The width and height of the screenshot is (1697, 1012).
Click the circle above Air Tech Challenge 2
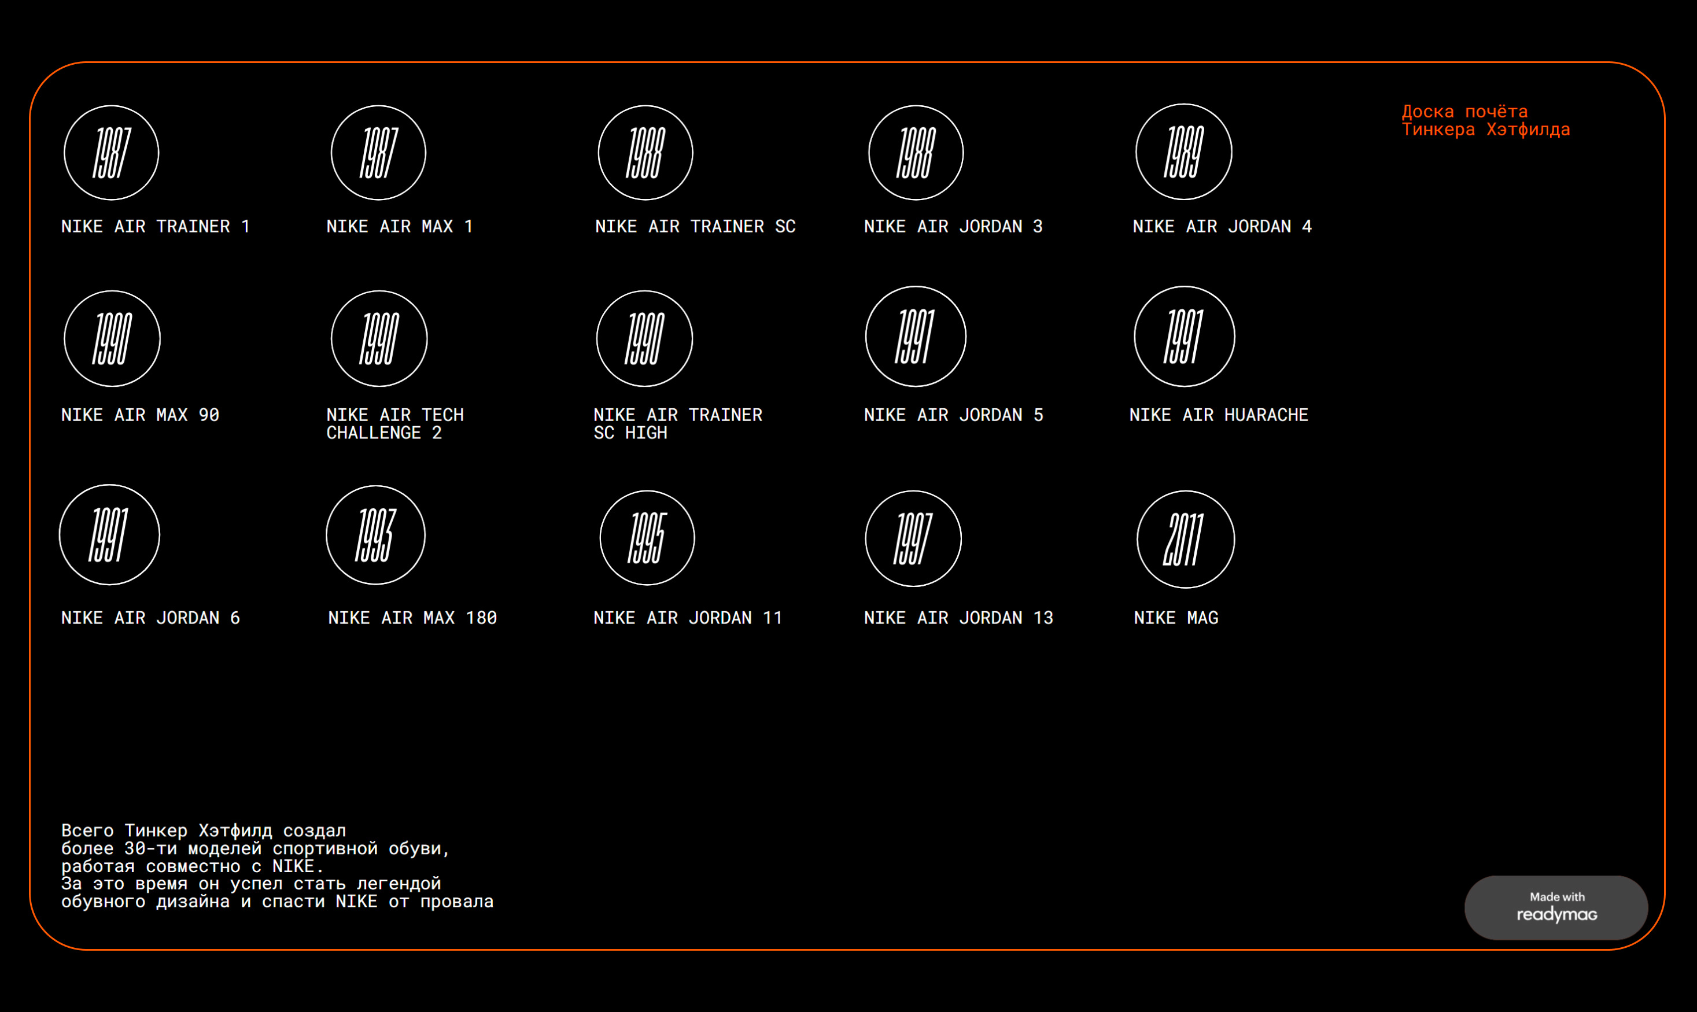379,339
